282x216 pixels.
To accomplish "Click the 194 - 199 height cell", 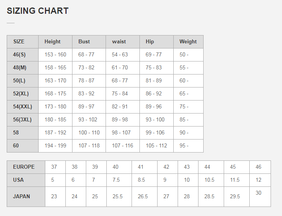I will pos(55,145).
